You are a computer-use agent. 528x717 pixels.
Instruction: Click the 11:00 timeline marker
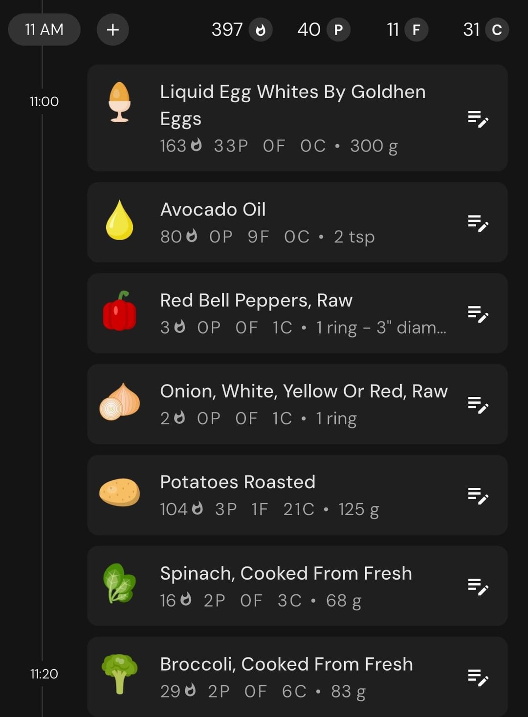[x=44, y=102]
